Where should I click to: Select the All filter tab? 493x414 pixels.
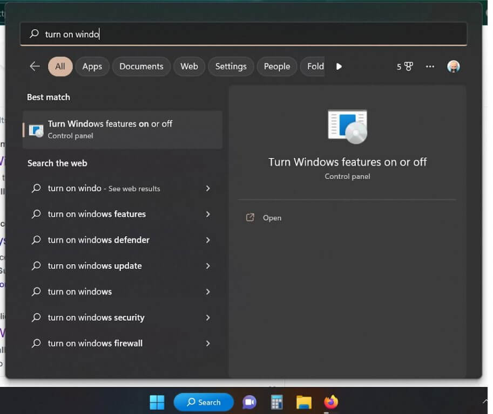pyautogui.click(x=60, y=66)
